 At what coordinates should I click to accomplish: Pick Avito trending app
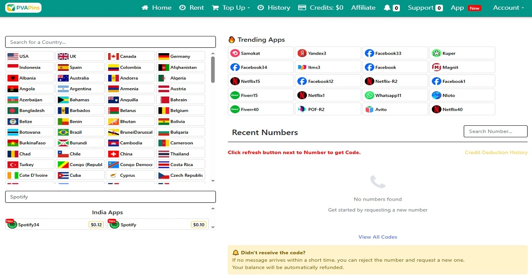395,109
